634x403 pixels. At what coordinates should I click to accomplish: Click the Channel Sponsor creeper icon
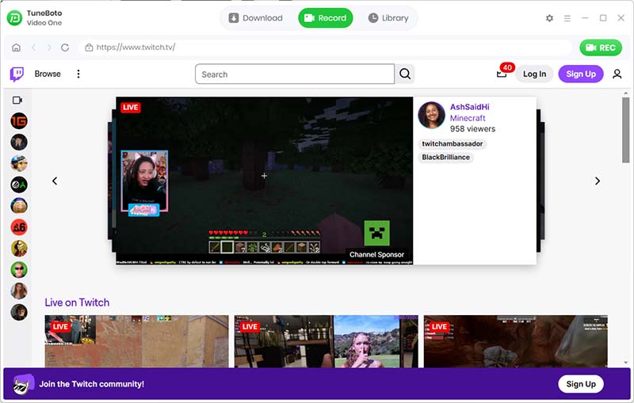(377, 233)
